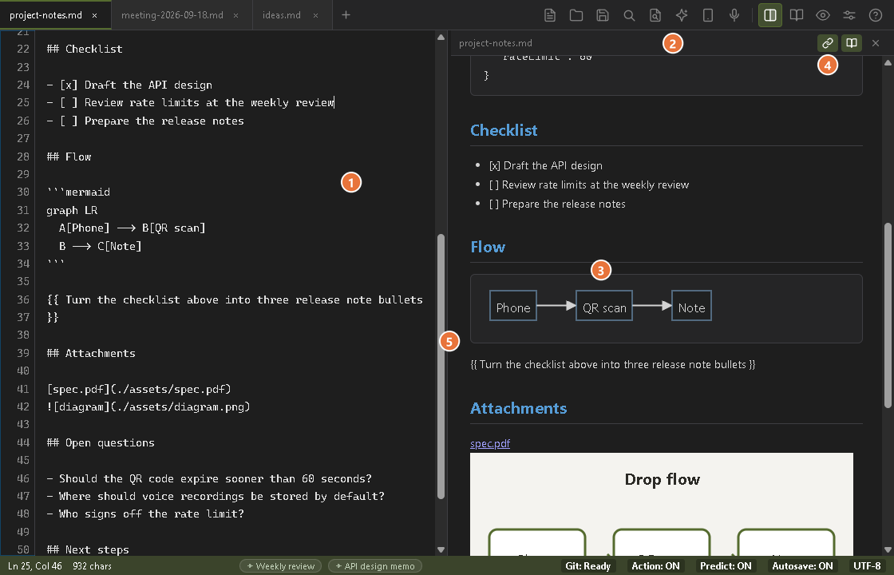Screen dimensions: 894x575
Task: Click the Flow heading in the preview
Action: pyautogui.click(x=488, y=247)
